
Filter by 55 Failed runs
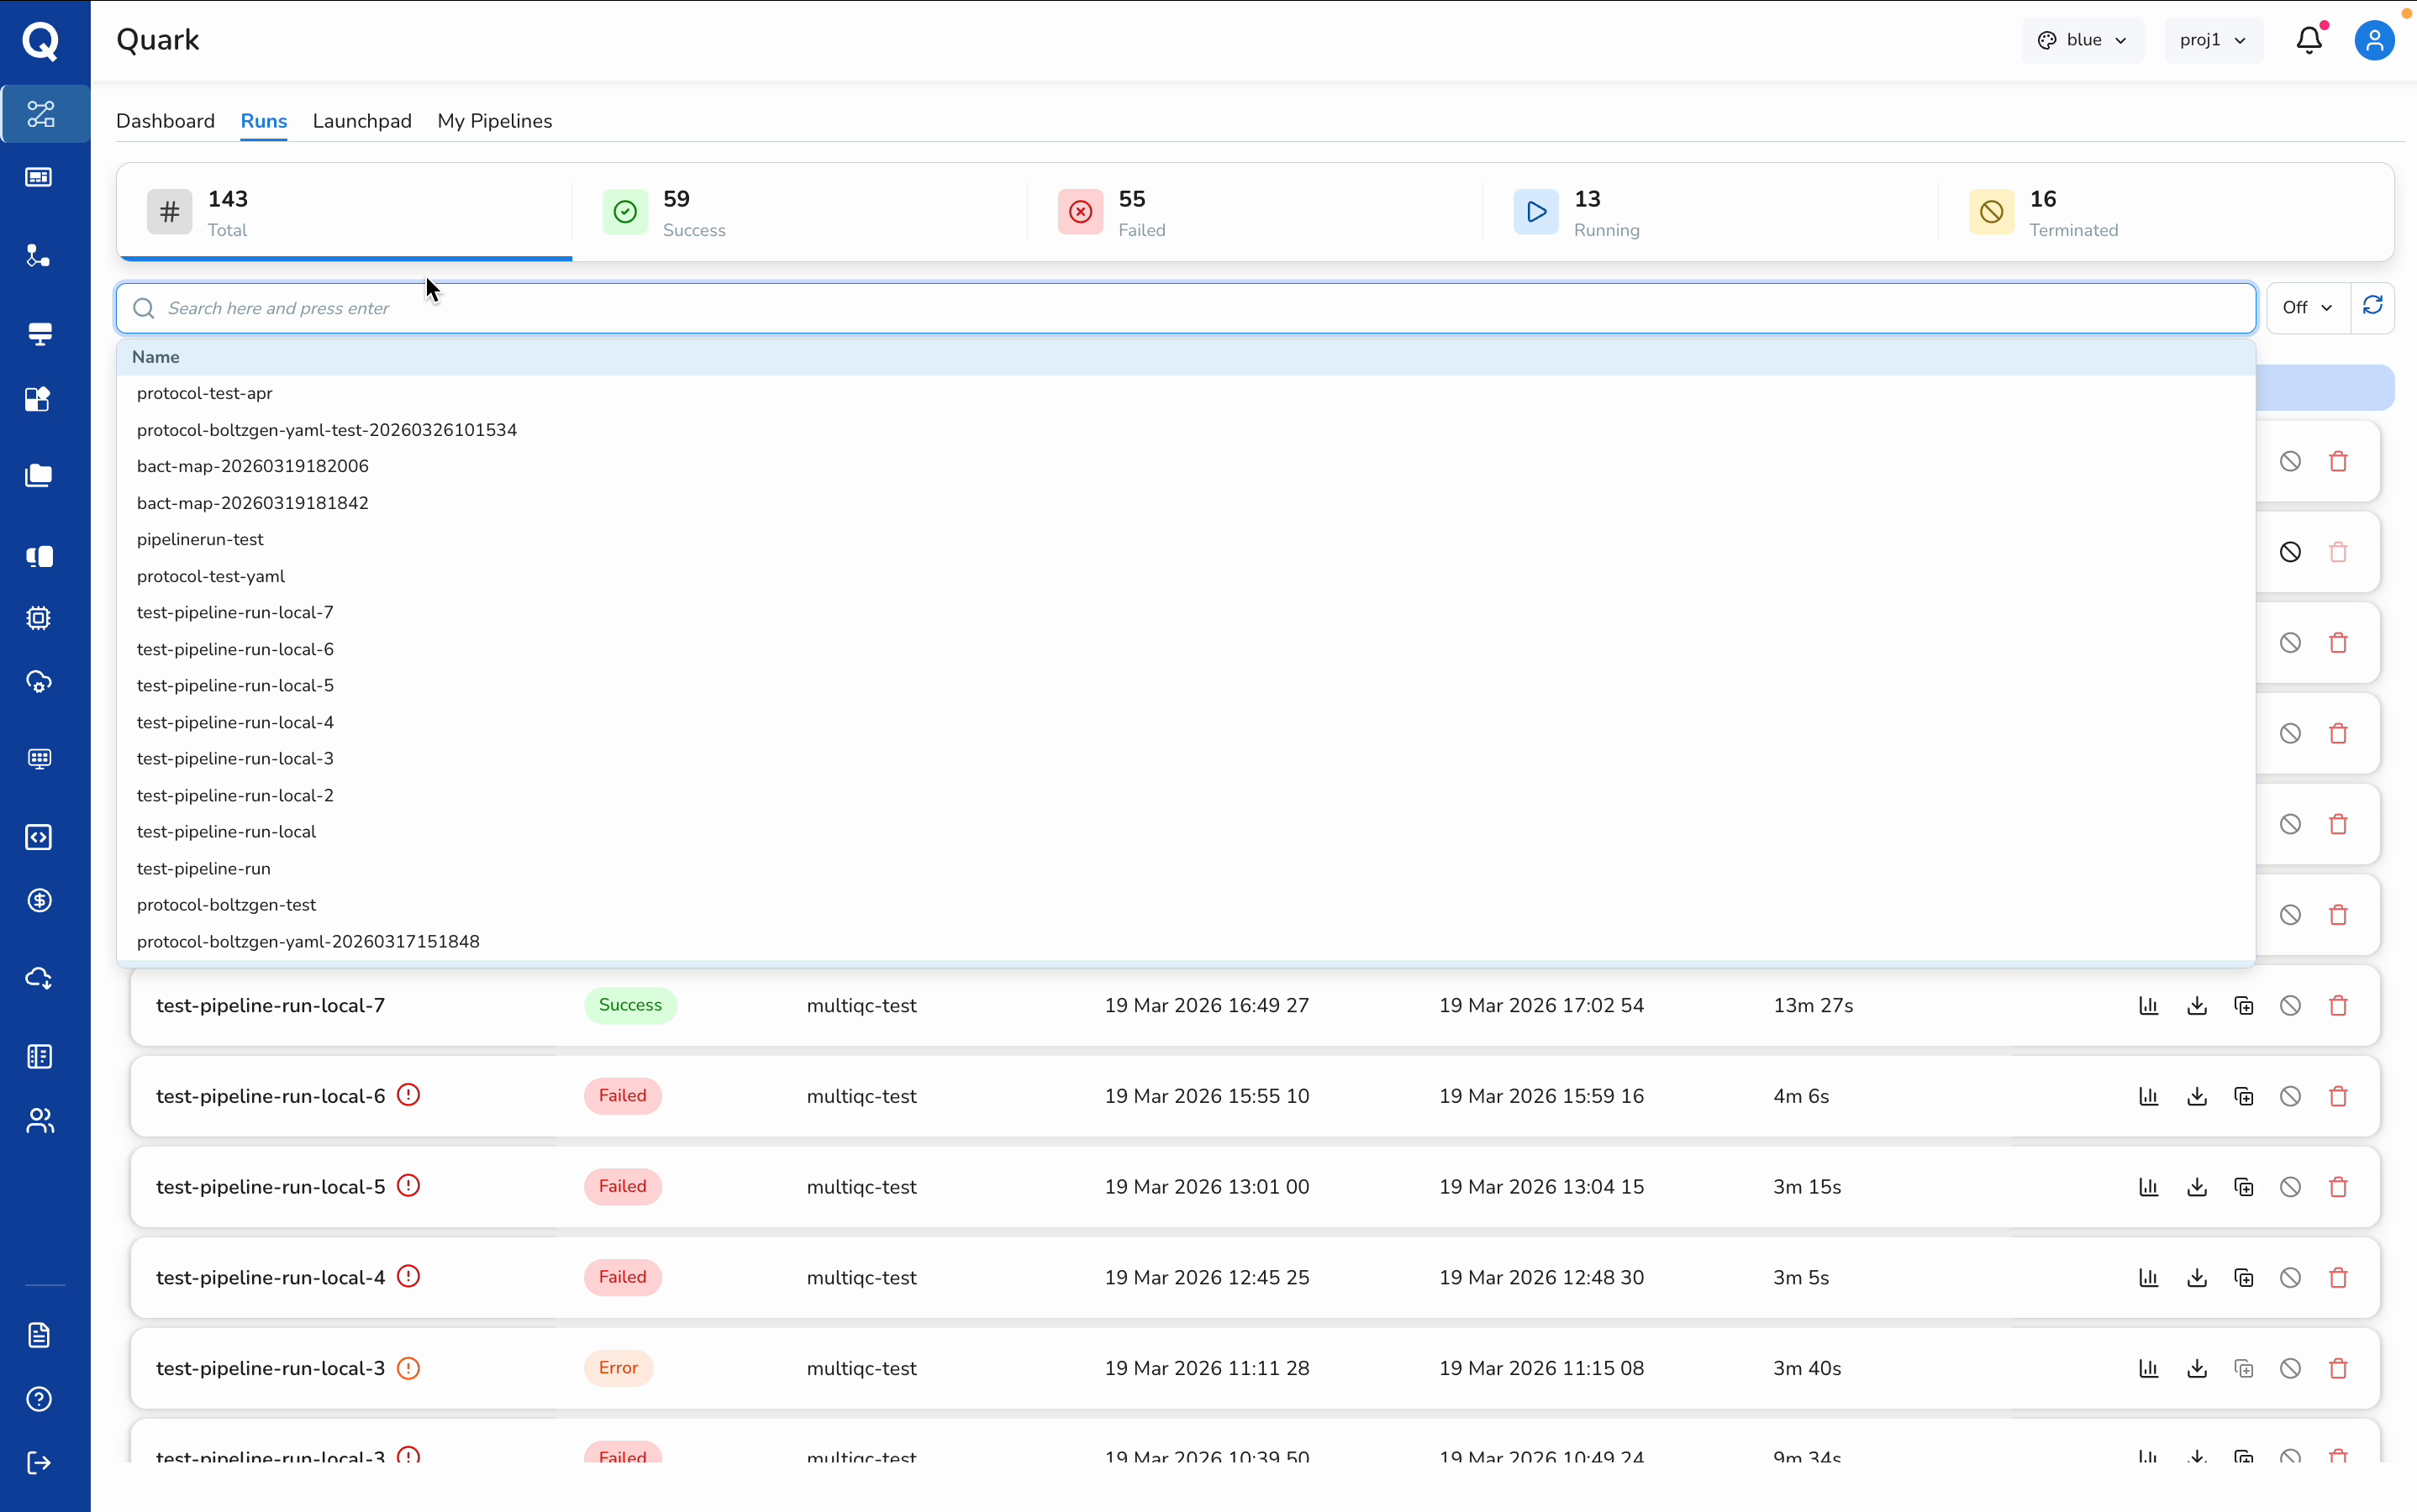[1256, 212]
